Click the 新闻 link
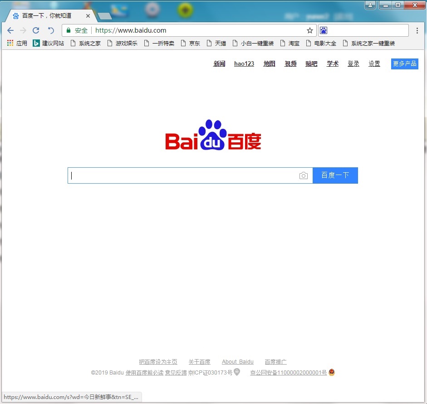Viewport: 427px width, 404px height. [x=219, y=63]
